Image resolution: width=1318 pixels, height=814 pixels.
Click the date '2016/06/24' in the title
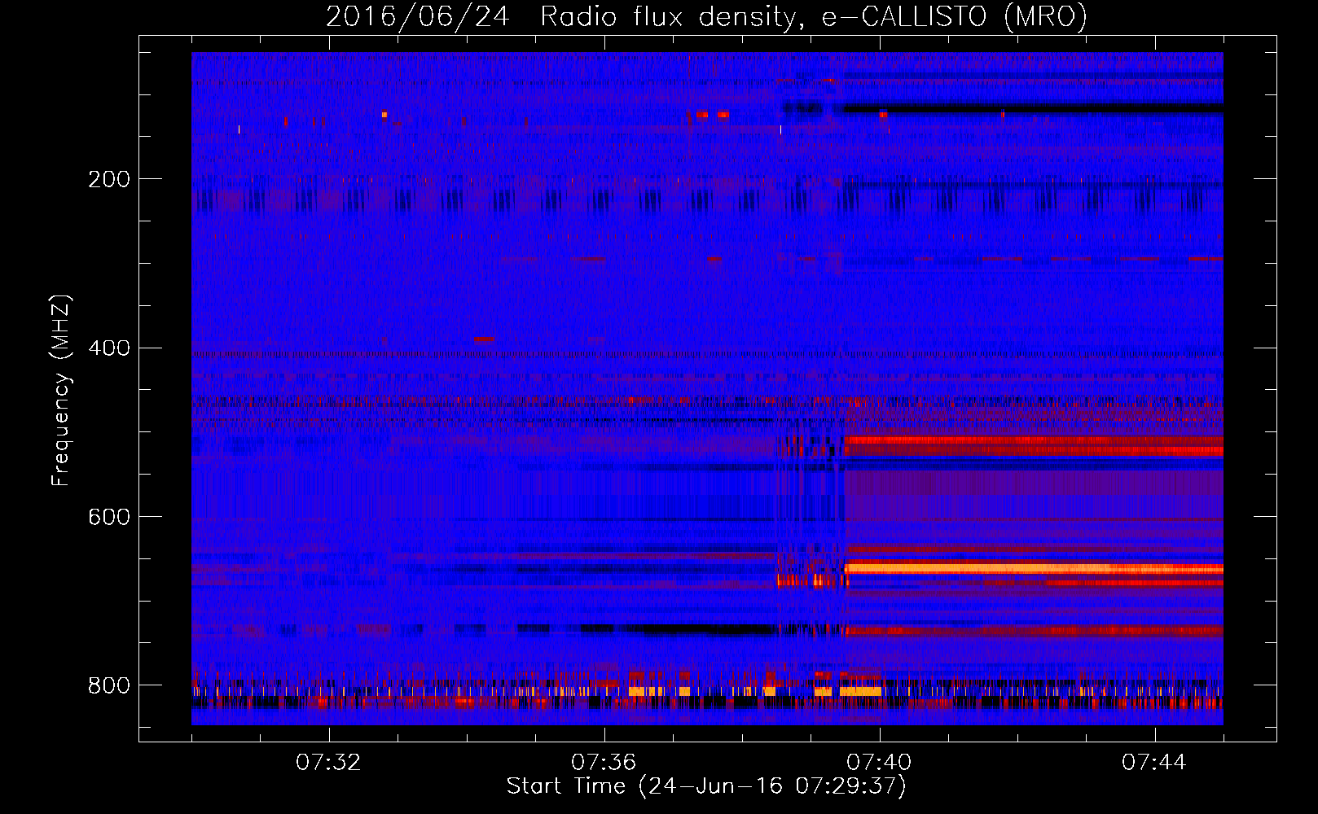coord(418,17)
